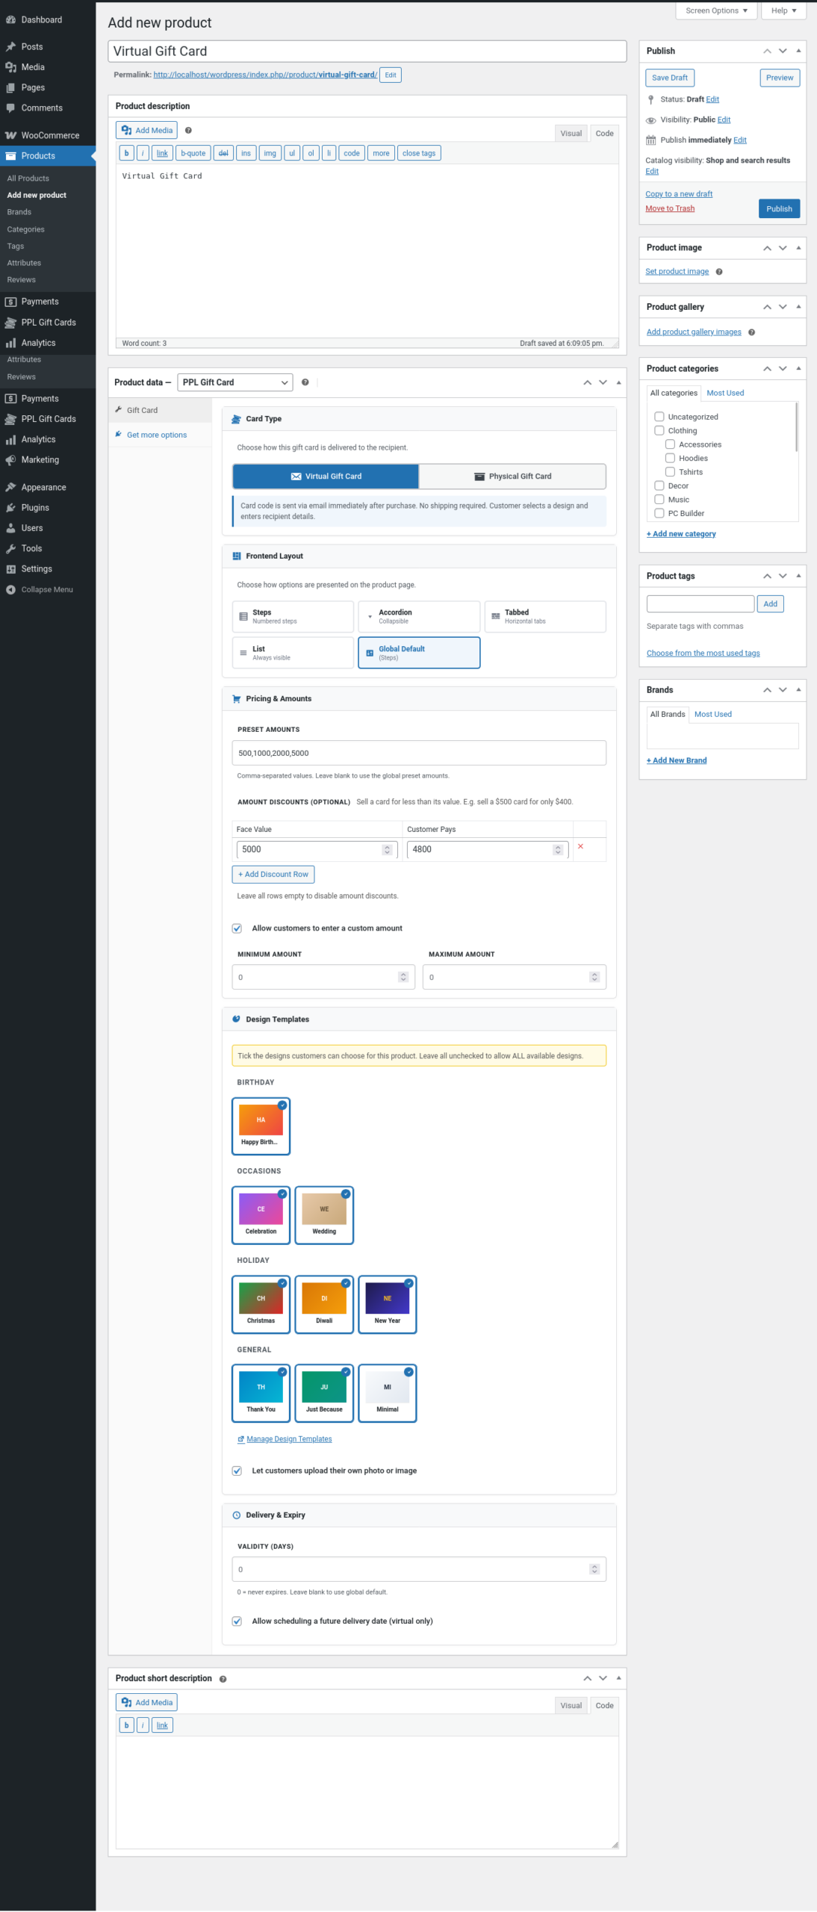Image resolution: width=817 pixels, height=1912 pixels.
Task: Click the help icon next to Product data
Action: [305, 382]
